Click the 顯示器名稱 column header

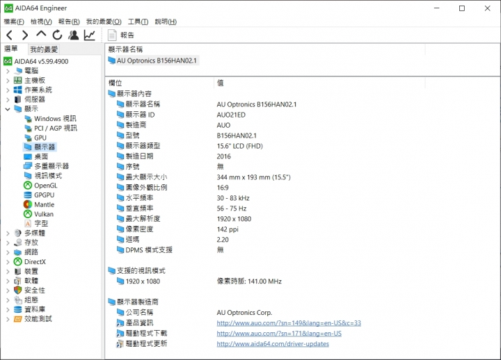tap(265, 49)
